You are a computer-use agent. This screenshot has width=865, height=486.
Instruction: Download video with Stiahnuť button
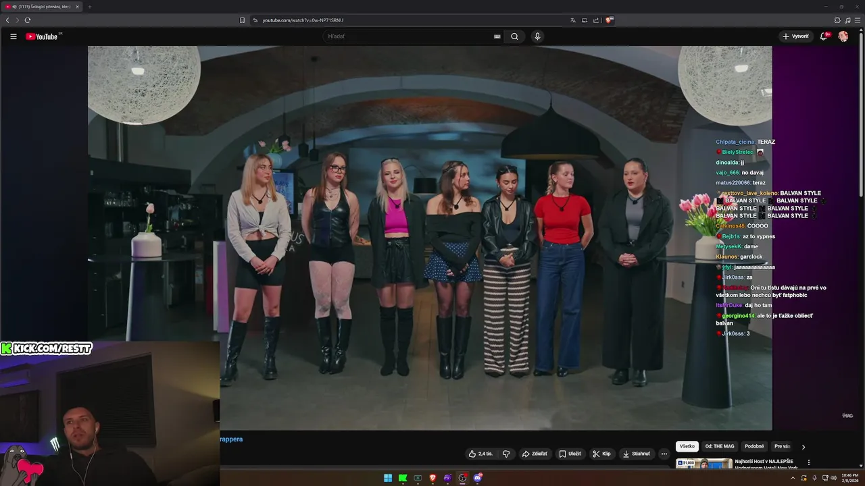637,454
